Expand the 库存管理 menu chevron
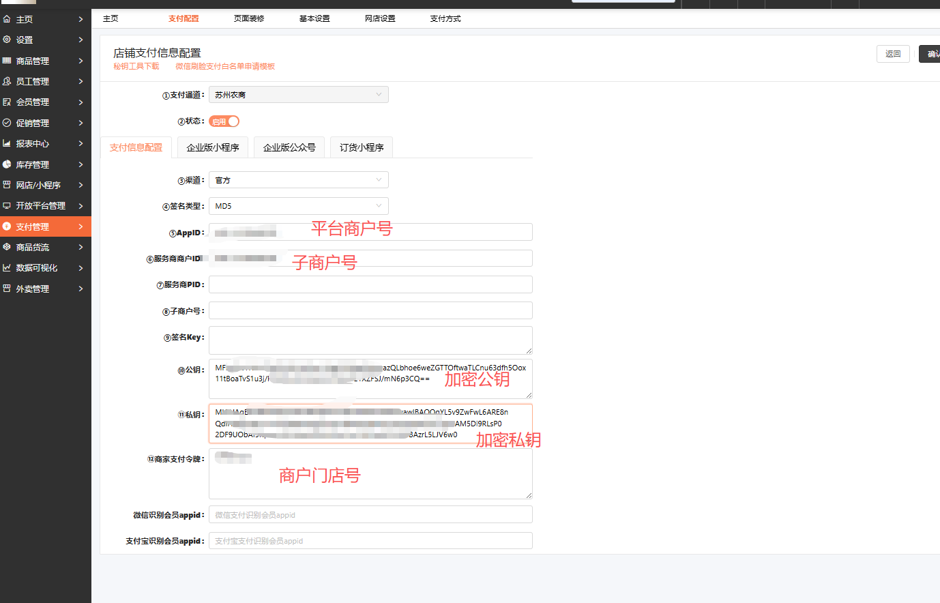The width and height of the screenshot is (940, 603). click(x=80, y=164)
